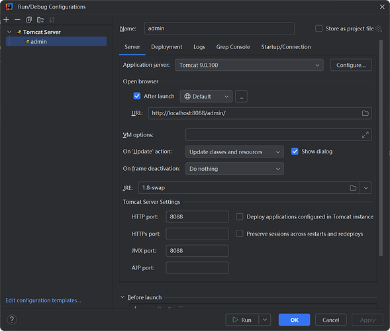
Task: Copy the selected configuration
Action: click(29, 20)
